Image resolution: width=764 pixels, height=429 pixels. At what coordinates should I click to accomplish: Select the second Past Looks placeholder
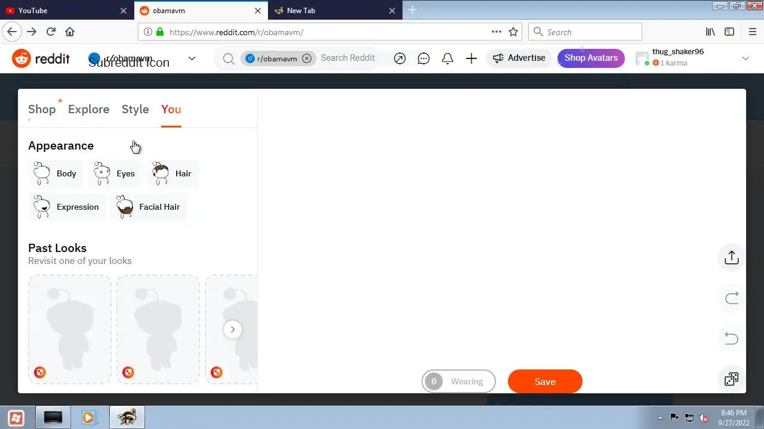coord(158,329)
